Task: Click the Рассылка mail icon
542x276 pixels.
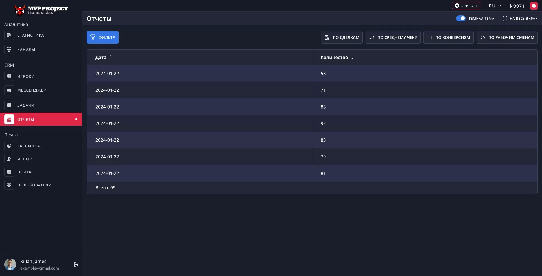Action: (9, 146)
